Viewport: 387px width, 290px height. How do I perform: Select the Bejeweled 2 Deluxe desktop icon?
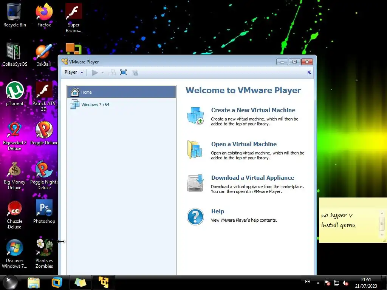pyautogui.click(x=15, y=136)
